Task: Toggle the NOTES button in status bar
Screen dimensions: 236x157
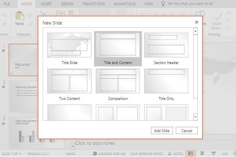Action: pyautogui.click(x=175, y=154)
